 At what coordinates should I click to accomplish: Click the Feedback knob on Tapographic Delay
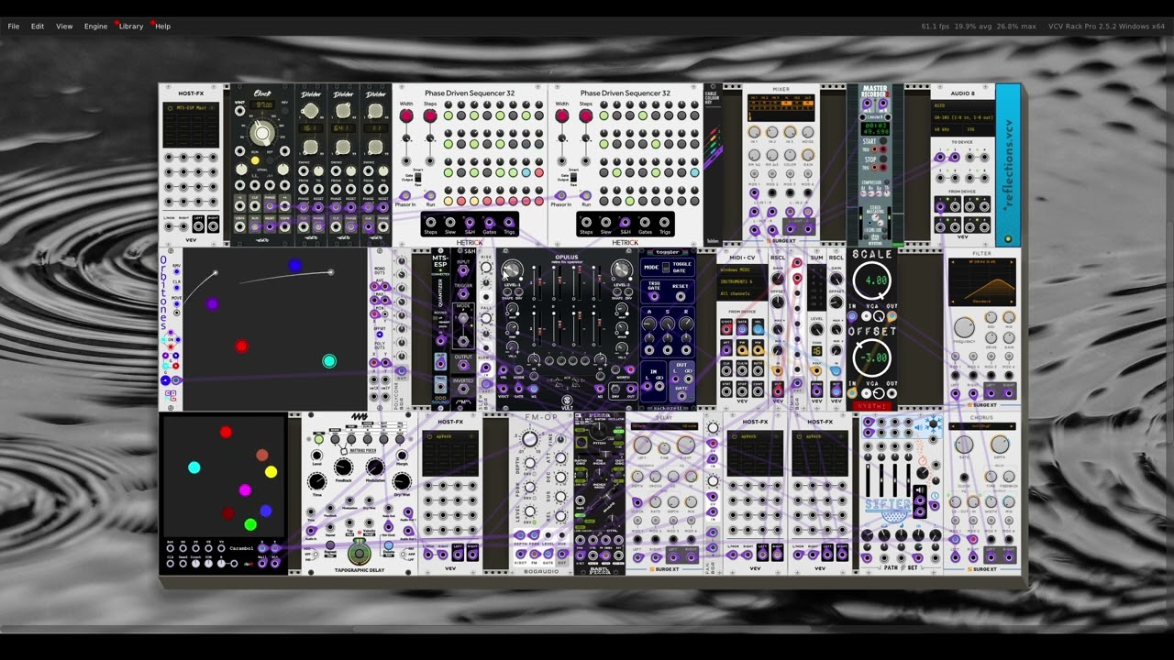tap(343, 468)
